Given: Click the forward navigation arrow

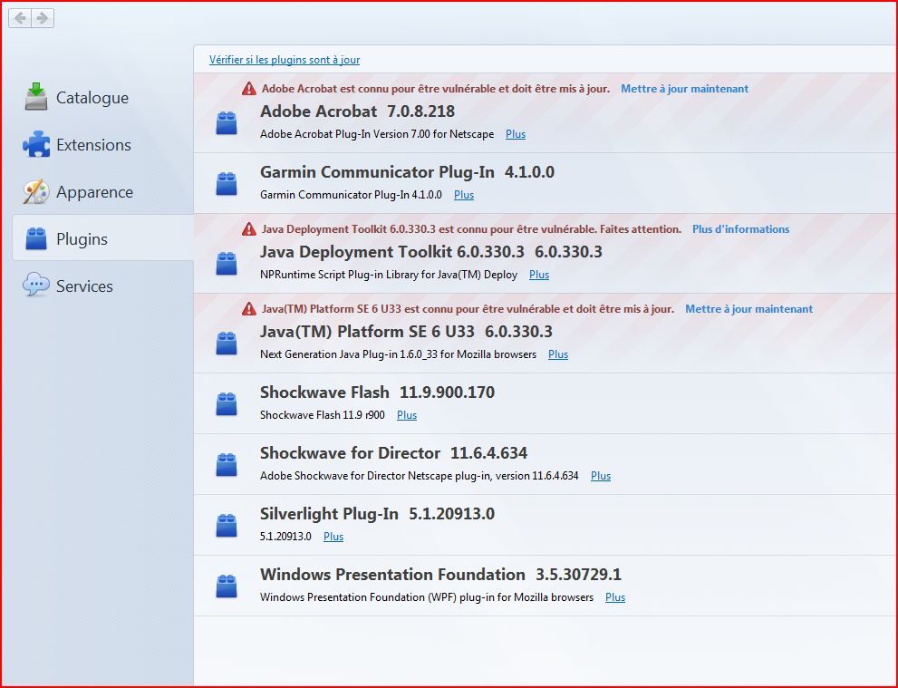Looking at the screenshot, I should 43,18.
